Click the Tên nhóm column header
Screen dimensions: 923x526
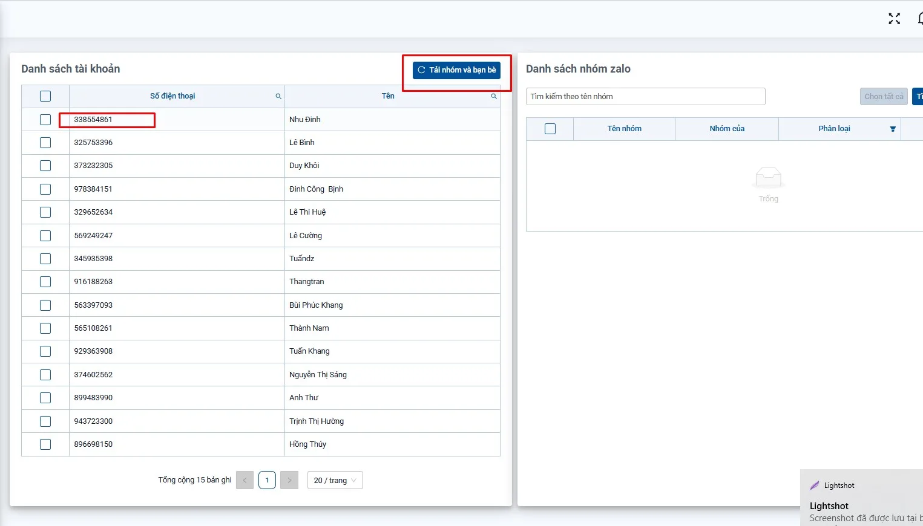624,129
